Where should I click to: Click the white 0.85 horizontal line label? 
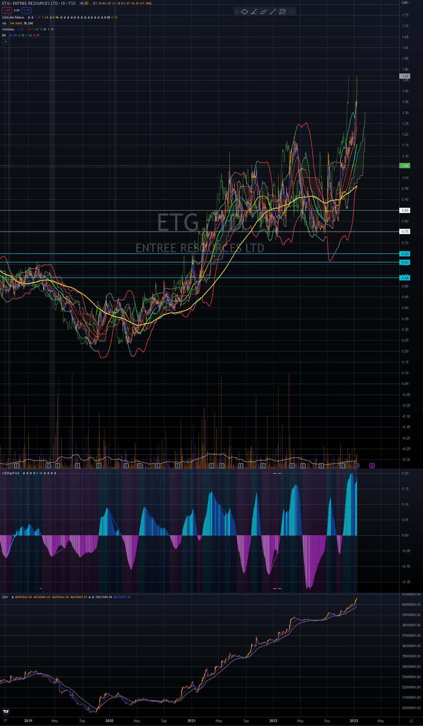(x=405, y=211)
